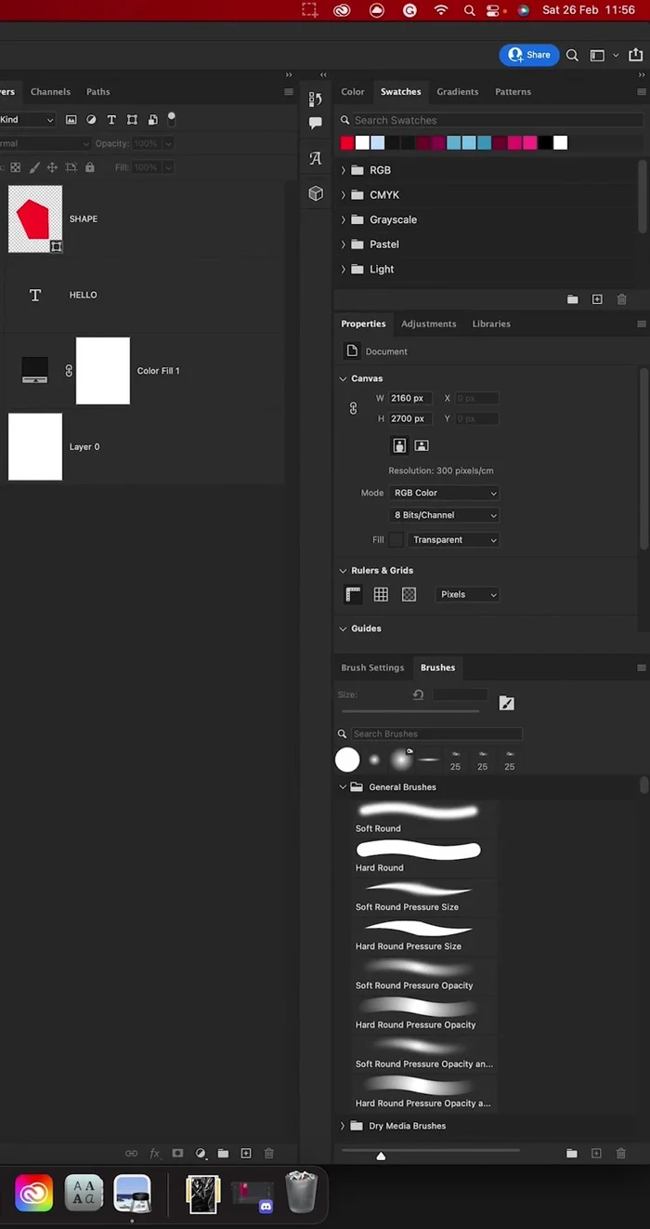Open the collapsed History panel icon

316,99
